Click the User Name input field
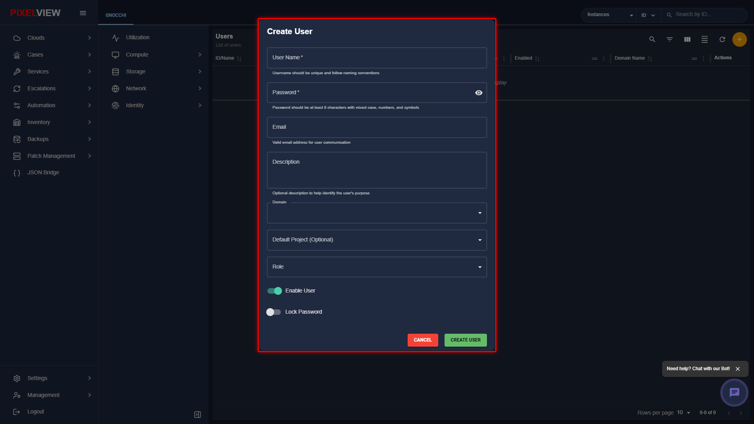The width and height of the screenshot is (754, 424). coord(377,58)
